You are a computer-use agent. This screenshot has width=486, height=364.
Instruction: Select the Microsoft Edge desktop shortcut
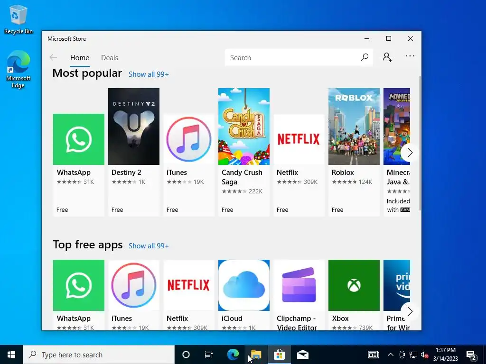click(x=19, y=69)
